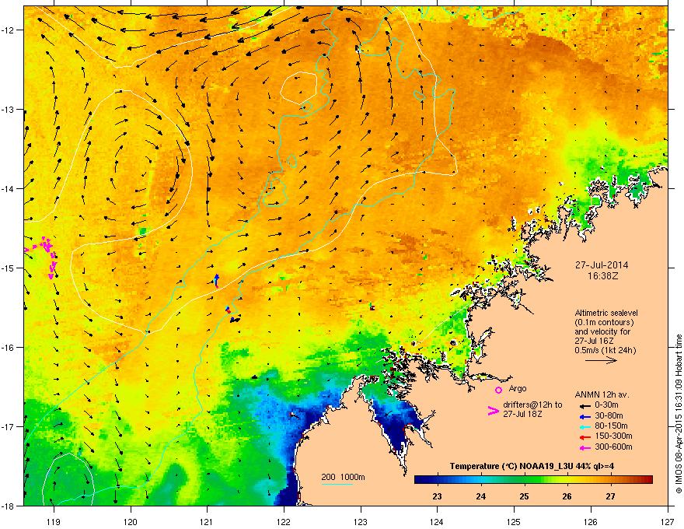This screenshot has height=529, width=684.
Task: Click the blue mooring arrow near 121E 15S
Action: point(216,280)
